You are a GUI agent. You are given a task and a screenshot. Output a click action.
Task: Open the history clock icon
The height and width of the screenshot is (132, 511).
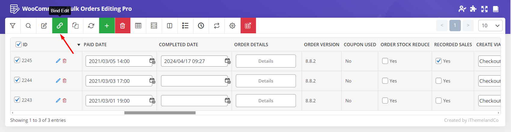201,26
